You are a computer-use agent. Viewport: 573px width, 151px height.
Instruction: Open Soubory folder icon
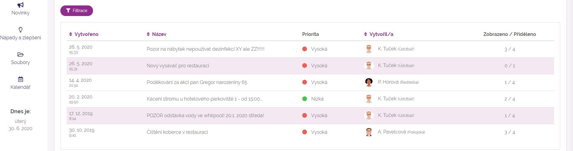21,54
